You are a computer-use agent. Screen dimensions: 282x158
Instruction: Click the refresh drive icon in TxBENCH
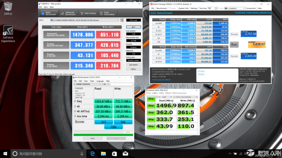click(x=122, y=20)
